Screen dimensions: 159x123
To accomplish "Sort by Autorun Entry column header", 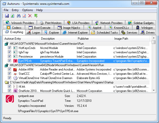I will 21,39.
